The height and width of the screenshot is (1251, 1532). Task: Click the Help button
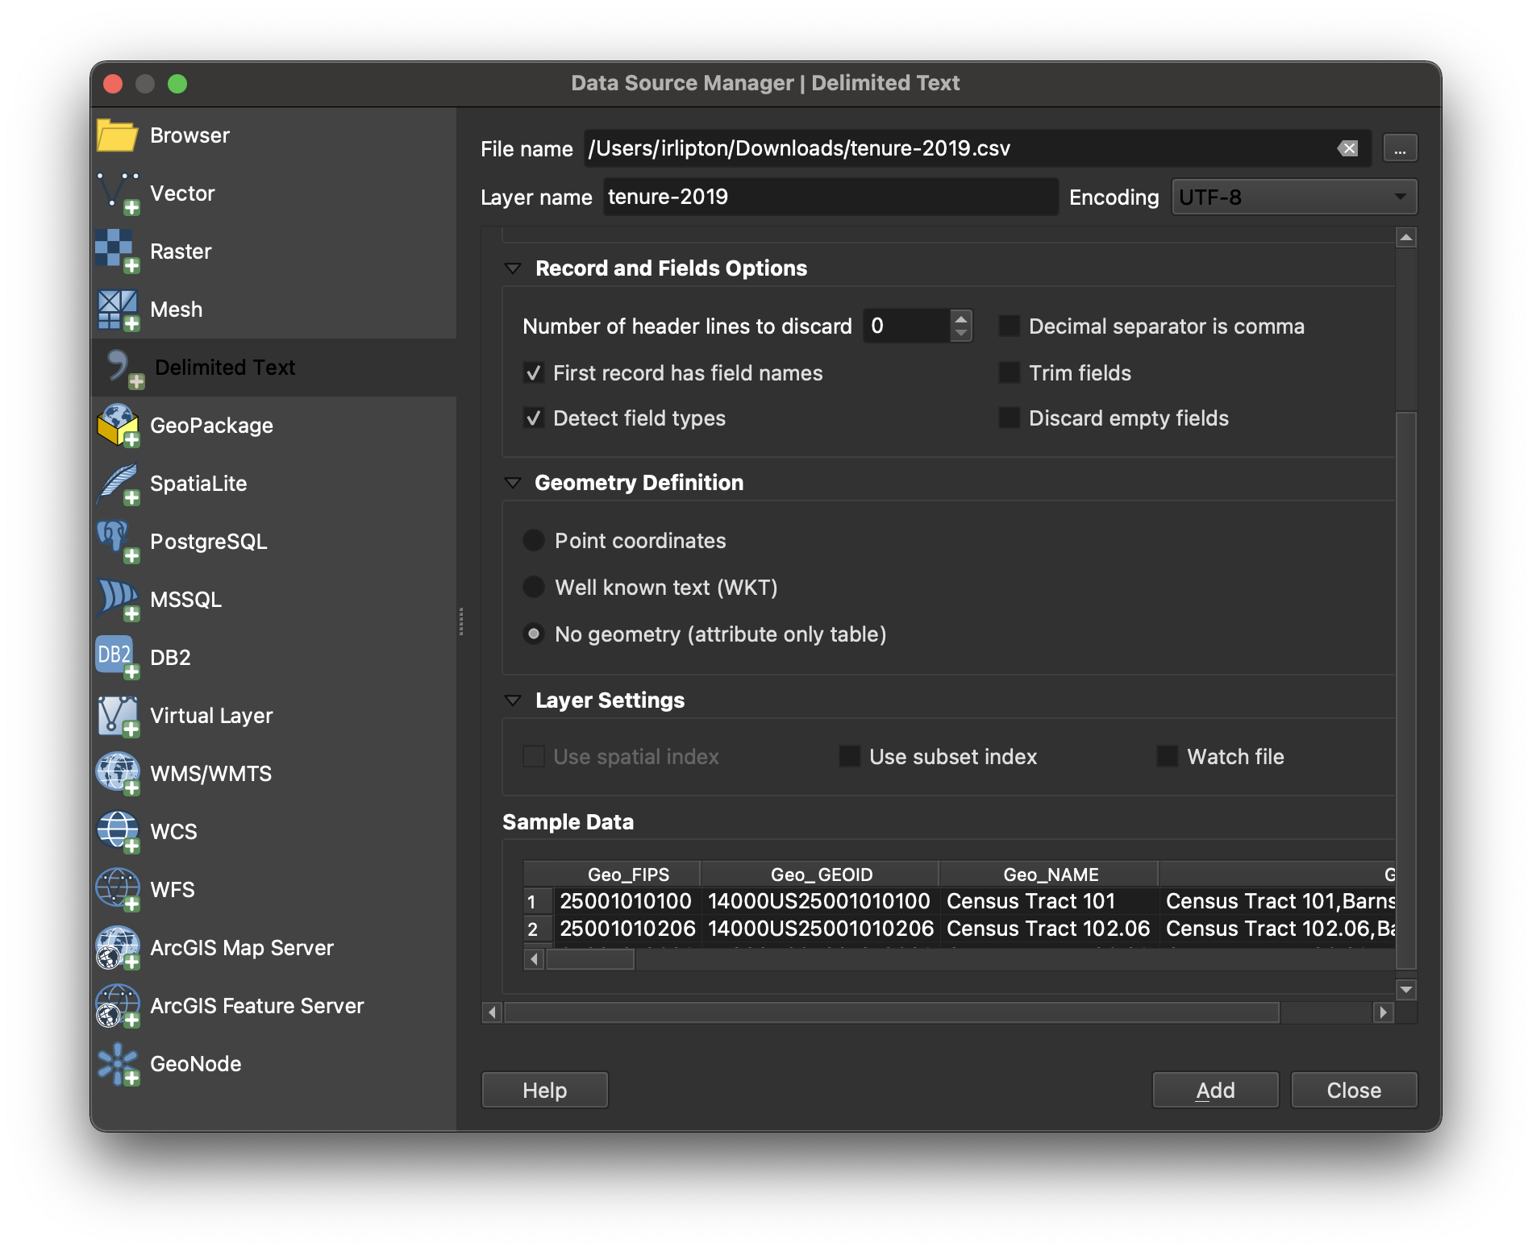(545, 1090)
